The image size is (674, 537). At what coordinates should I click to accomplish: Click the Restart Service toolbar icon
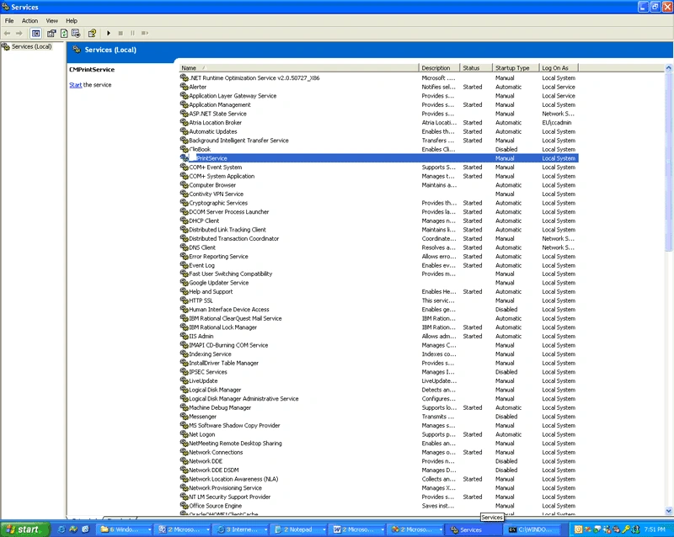(x=145, y=33)
